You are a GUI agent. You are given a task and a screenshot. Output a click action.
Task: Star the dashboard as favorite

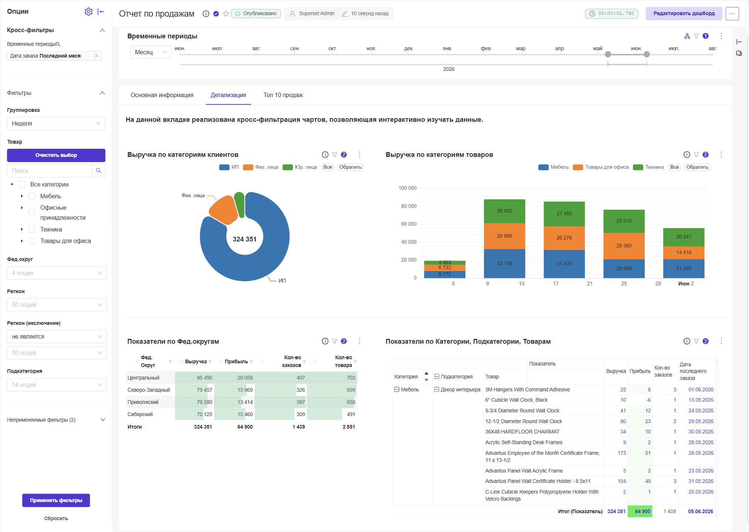pos(226,14)
